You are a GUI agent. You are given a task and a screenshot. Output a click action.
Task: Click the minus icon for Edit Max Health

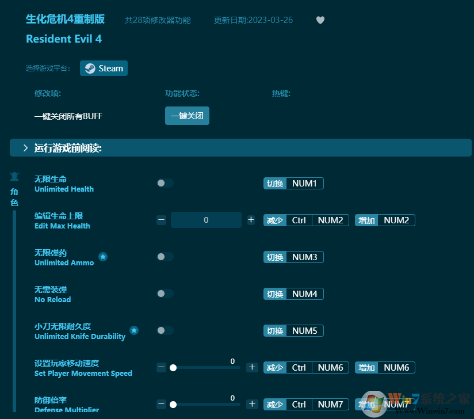point(161,220)
